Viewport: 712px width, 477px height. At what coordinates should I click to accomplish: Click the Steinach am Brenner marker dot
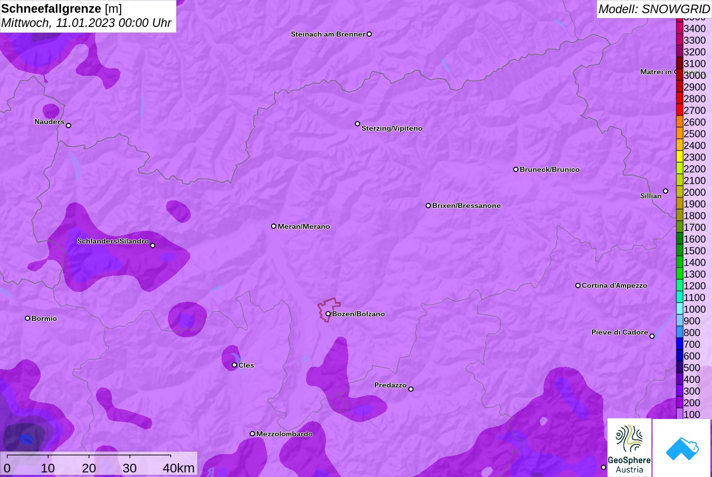pyautogui.click(x=369, y=34)
